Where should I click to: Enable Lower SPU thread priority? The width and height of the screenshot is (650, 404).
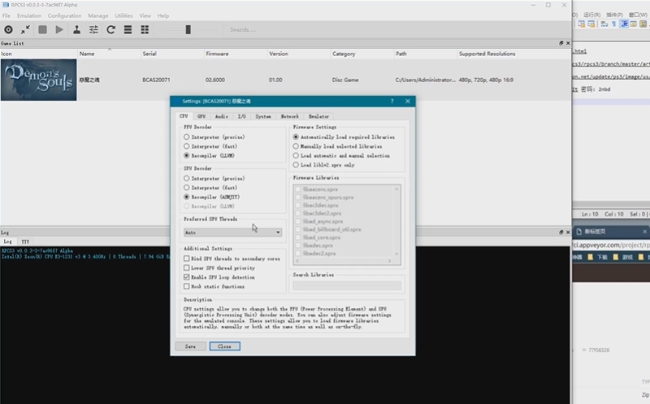(219, 268)
